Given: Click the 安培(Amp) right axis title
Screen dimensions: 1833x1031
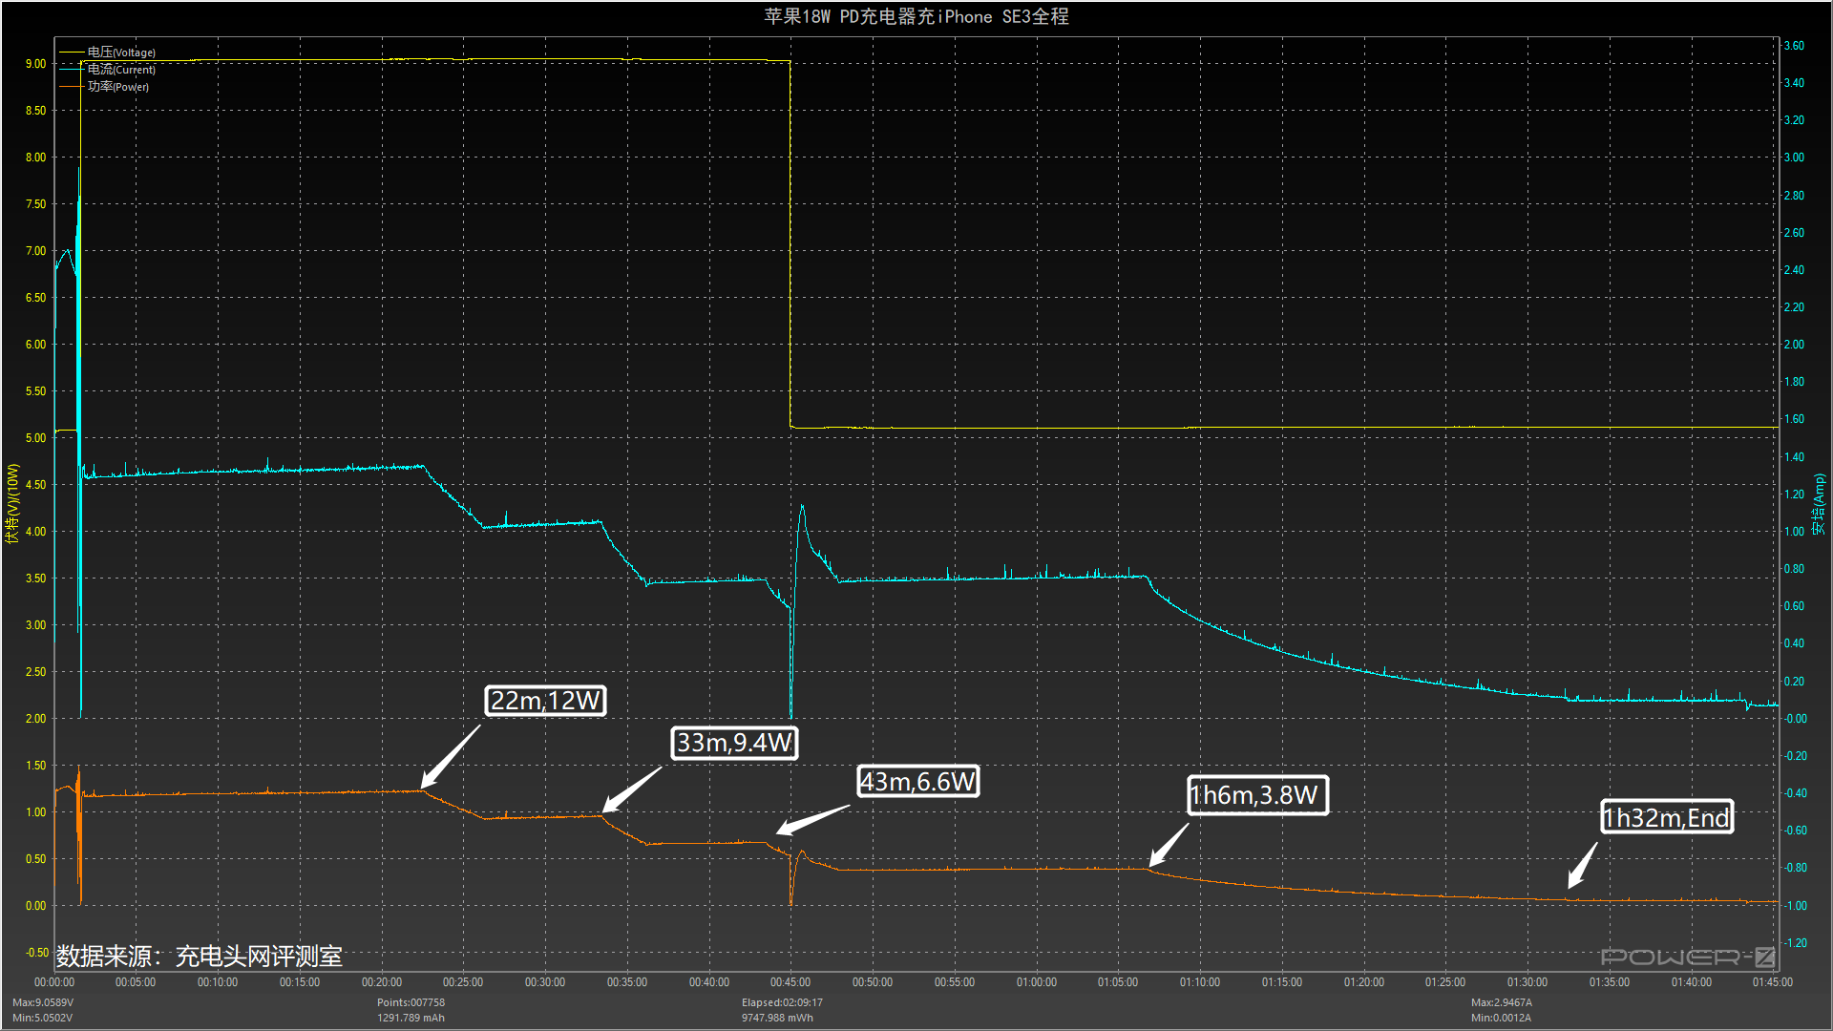Looking at the screenshot, I should (1820, 503).
